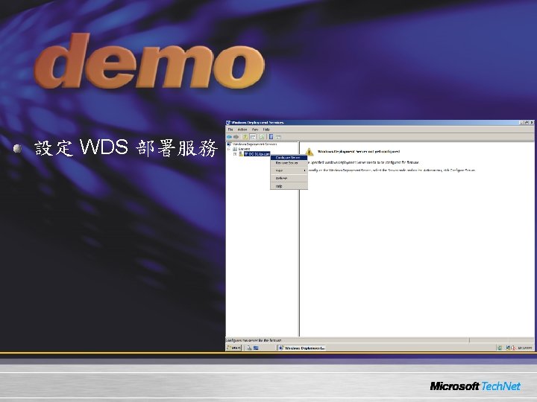This screenshot has height=402, width=537.
Task: Maximize the Windows Deployment Services window
Action: 527,122
